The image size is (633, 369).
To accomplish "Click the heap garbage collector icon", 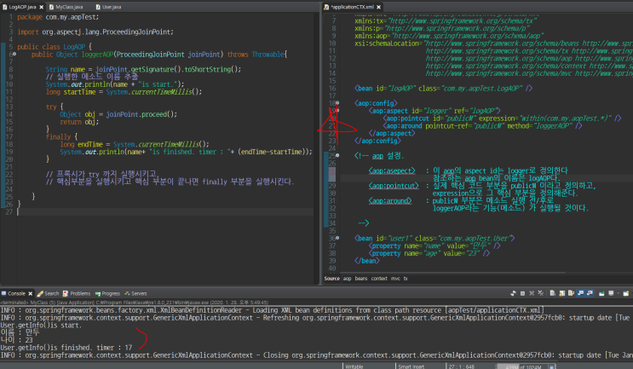I will [x=551, y=366].
